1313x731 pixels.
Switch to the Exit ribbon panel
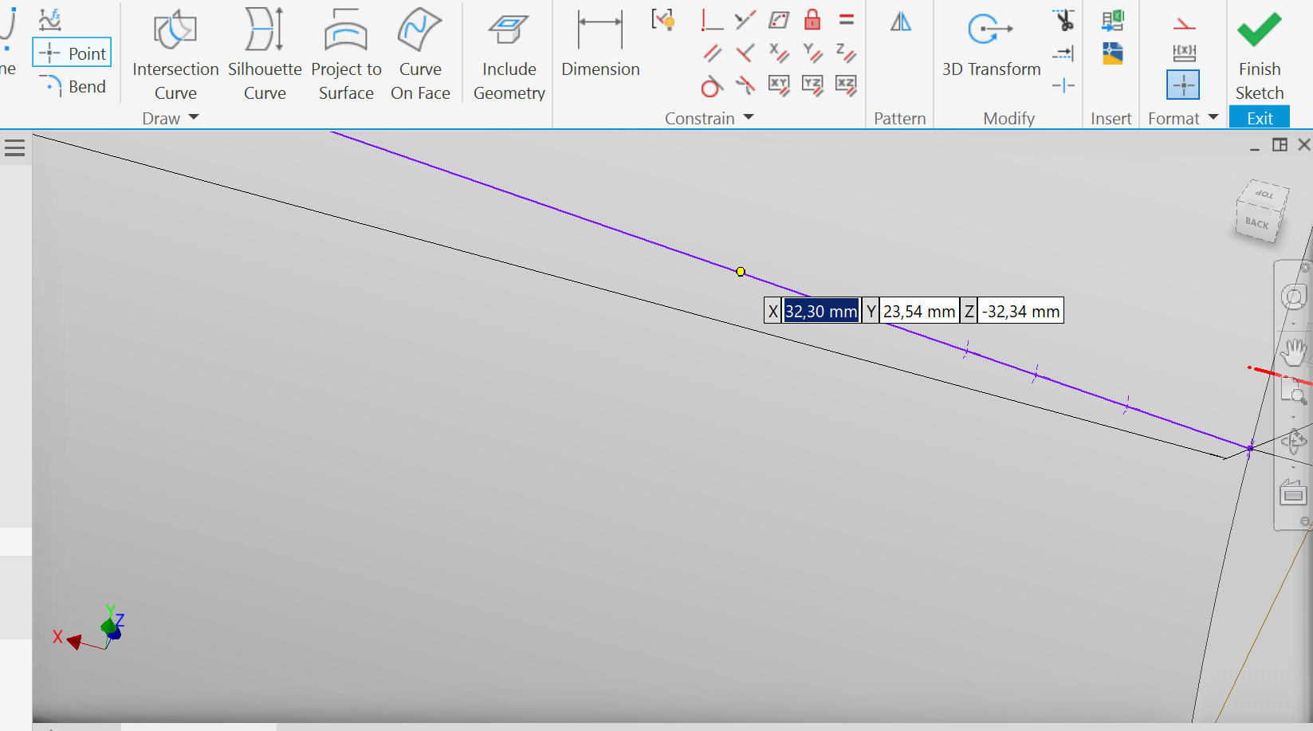coord(1259,118)
